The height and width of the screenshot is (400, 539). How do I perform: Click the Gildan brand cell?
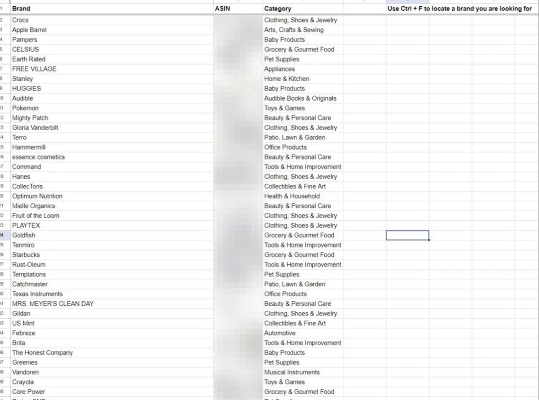coord(111,313)
